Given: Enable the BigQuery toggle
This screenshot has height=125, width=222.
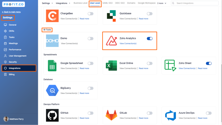Looking at the screenshot, I should [91, 88].
